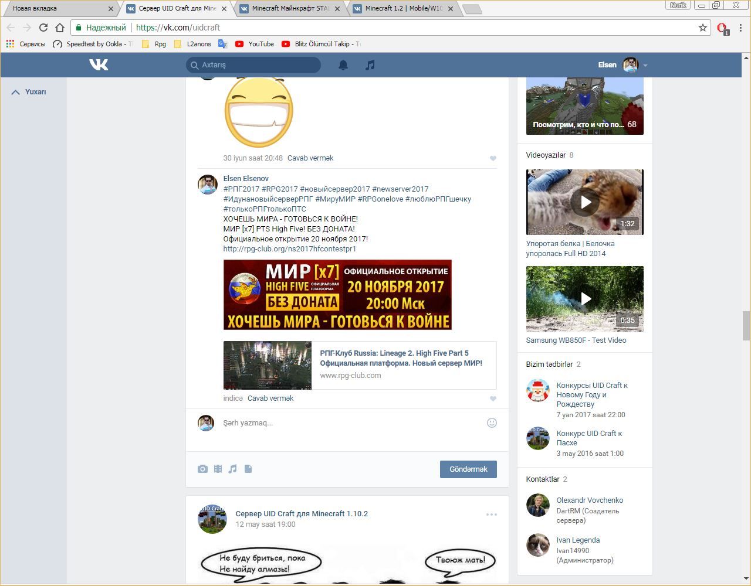Click the VK logo in header

pyautogui.click(x=99, y=64)
